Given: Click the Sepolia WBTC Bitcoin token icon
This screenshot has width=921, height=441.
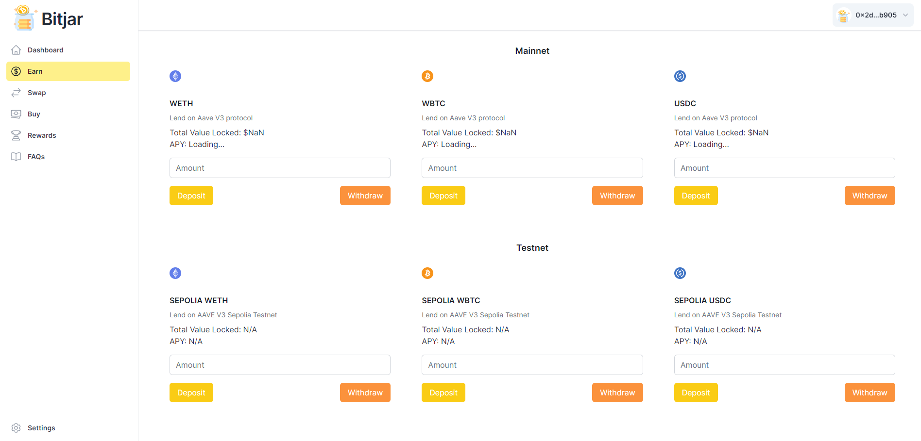Looking at the screenshot, I should click(x=427, y=273).
